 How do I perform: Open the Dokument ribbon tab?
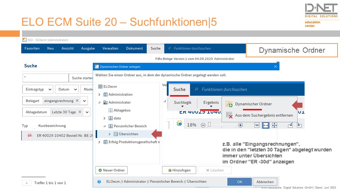(135, 48)
